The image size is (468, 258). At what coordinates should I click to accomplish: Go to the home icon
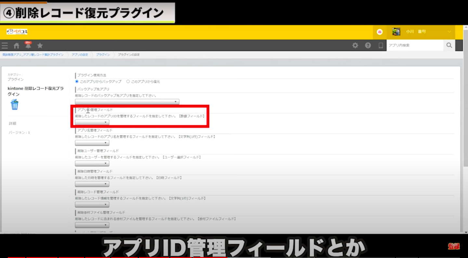tap(17, 46)
